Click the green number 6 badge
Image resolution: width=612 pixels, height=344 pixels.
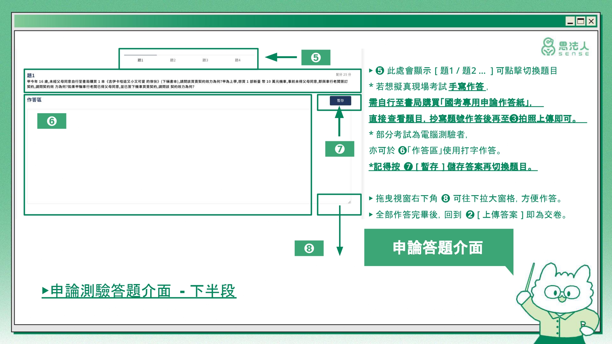52,121
